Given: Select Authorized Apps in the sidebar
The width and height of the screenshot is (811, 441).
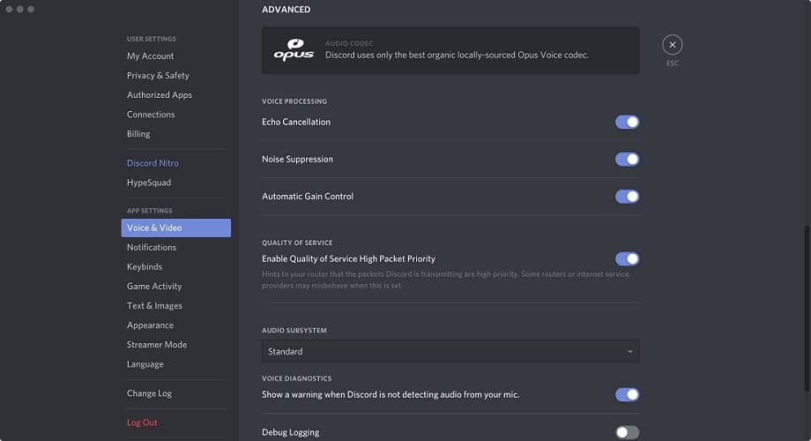Looking at the screenshot, I should (x=160, y=95).
